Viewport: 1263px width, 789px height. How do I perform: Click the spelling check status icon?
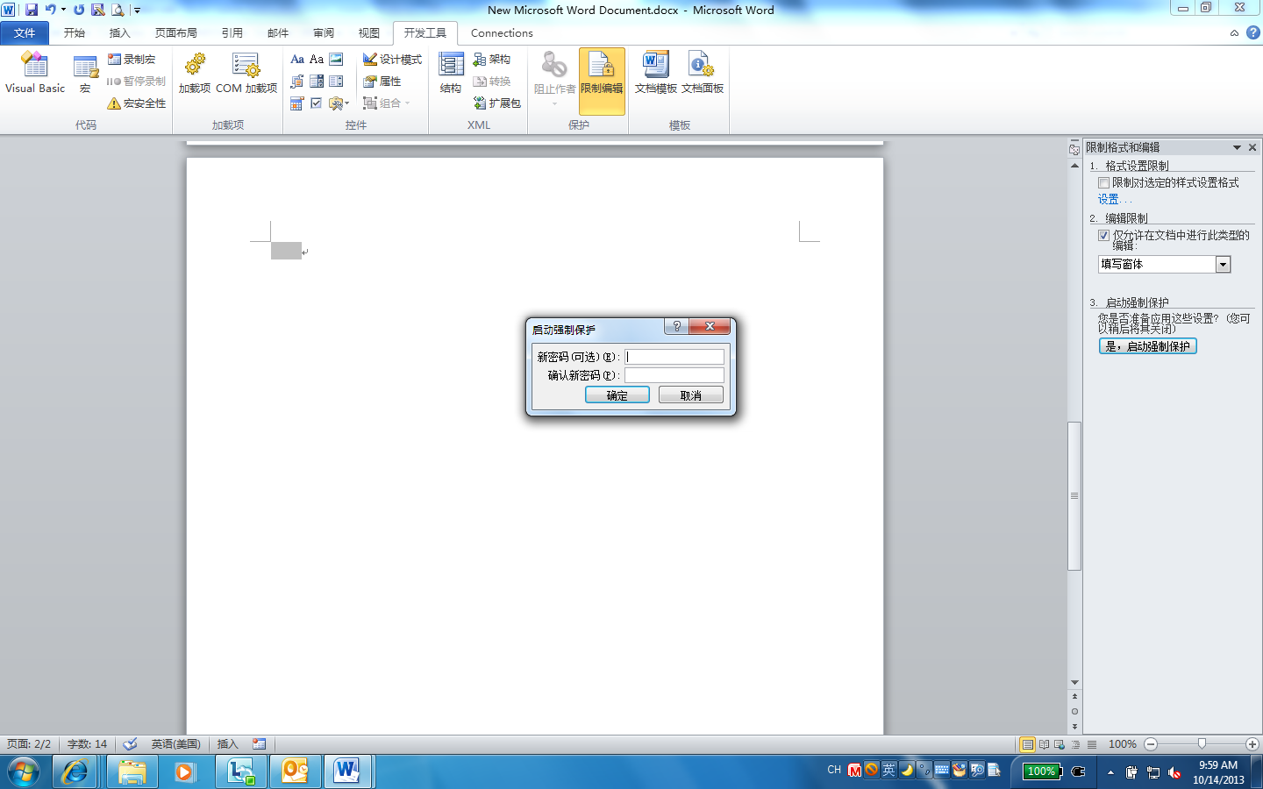pos(130,743)
